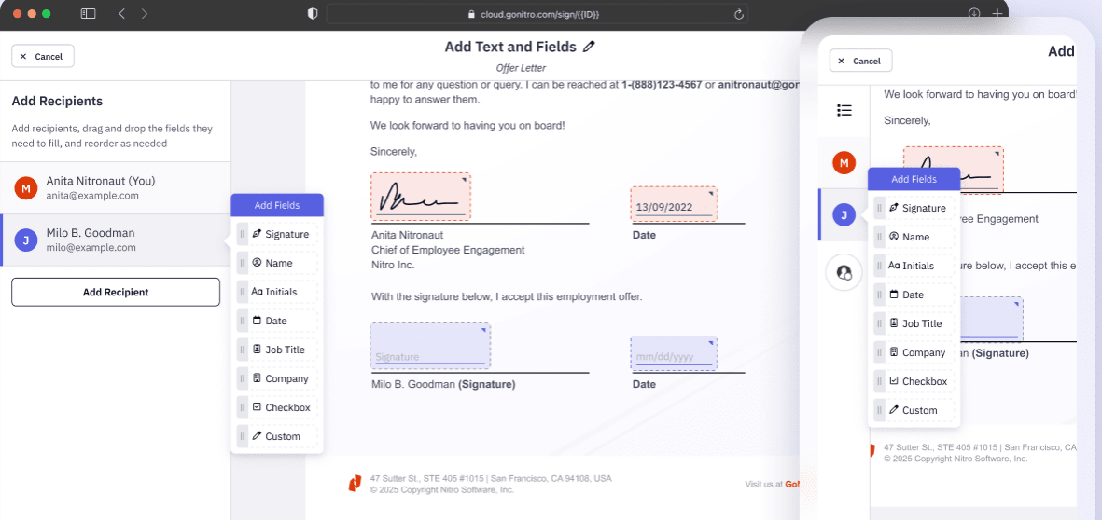Click the browser address bar
Viewport: 1102px width, 521px height.
[537, 14]
